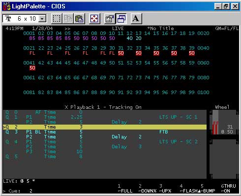Click the -UP% softkey label
The image size is (241, 196).
pos(165,191)
